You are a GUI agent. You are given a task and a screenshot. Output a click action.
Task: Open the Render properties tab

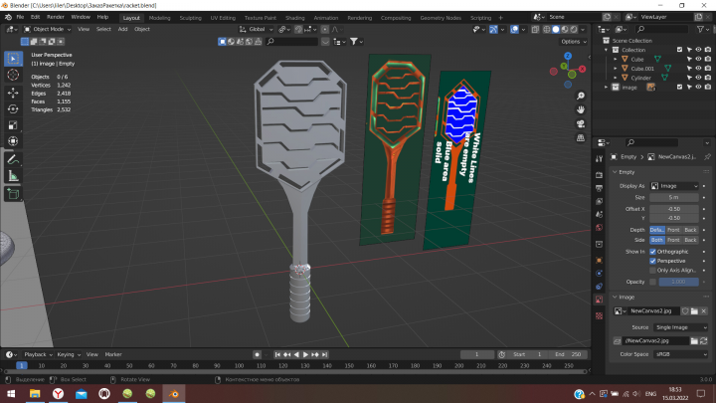click(x=599, y=175)
